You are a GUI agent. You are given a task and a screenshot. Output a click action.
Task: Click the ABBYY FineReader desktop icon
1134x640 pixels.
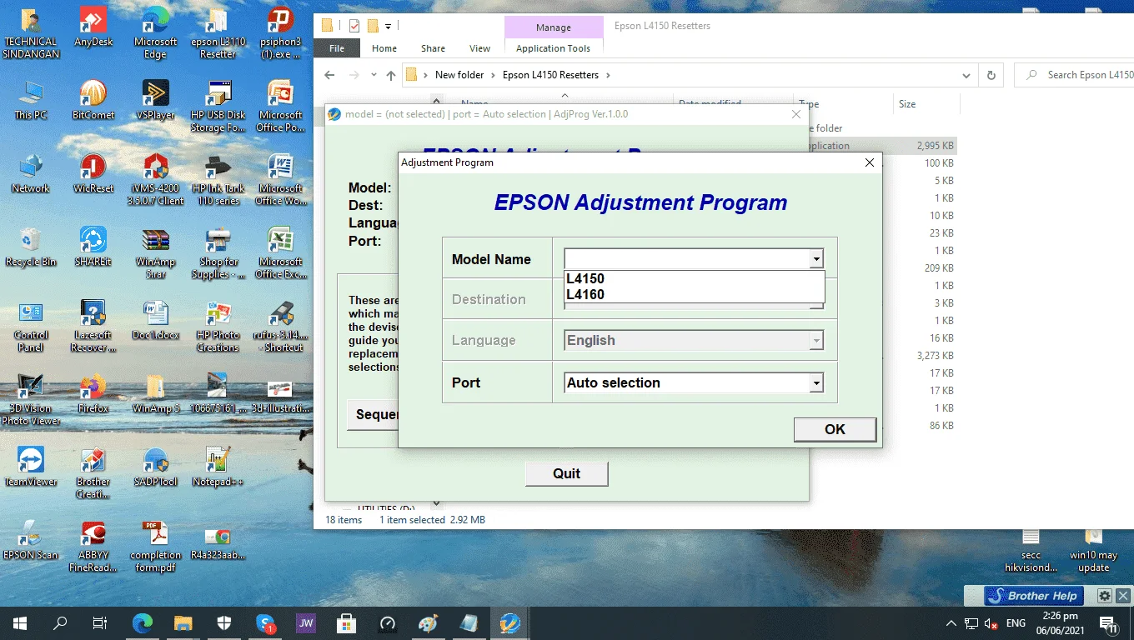tap(93, 547)
